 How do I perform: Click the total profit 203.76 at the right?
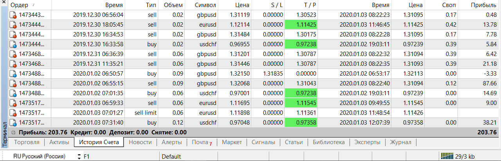[x=487, y=132]
